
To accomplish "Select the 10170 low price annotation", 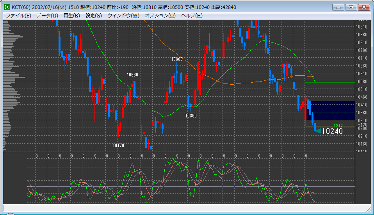I will (x=118, y=145).
